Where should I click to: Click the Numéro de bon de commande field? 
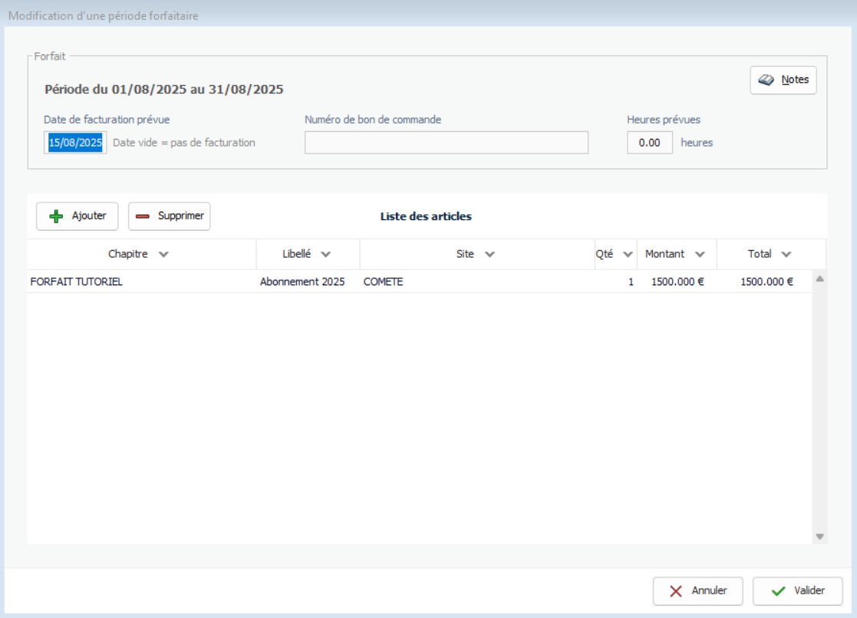click(x=446, y=143)
